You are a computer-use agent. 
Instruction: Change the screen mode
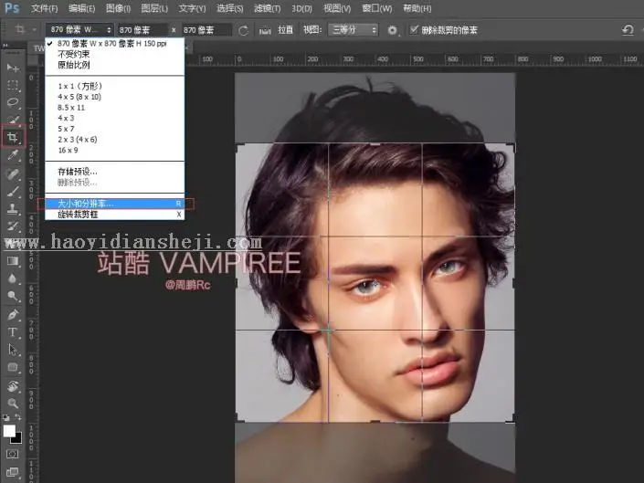[12, 472]
